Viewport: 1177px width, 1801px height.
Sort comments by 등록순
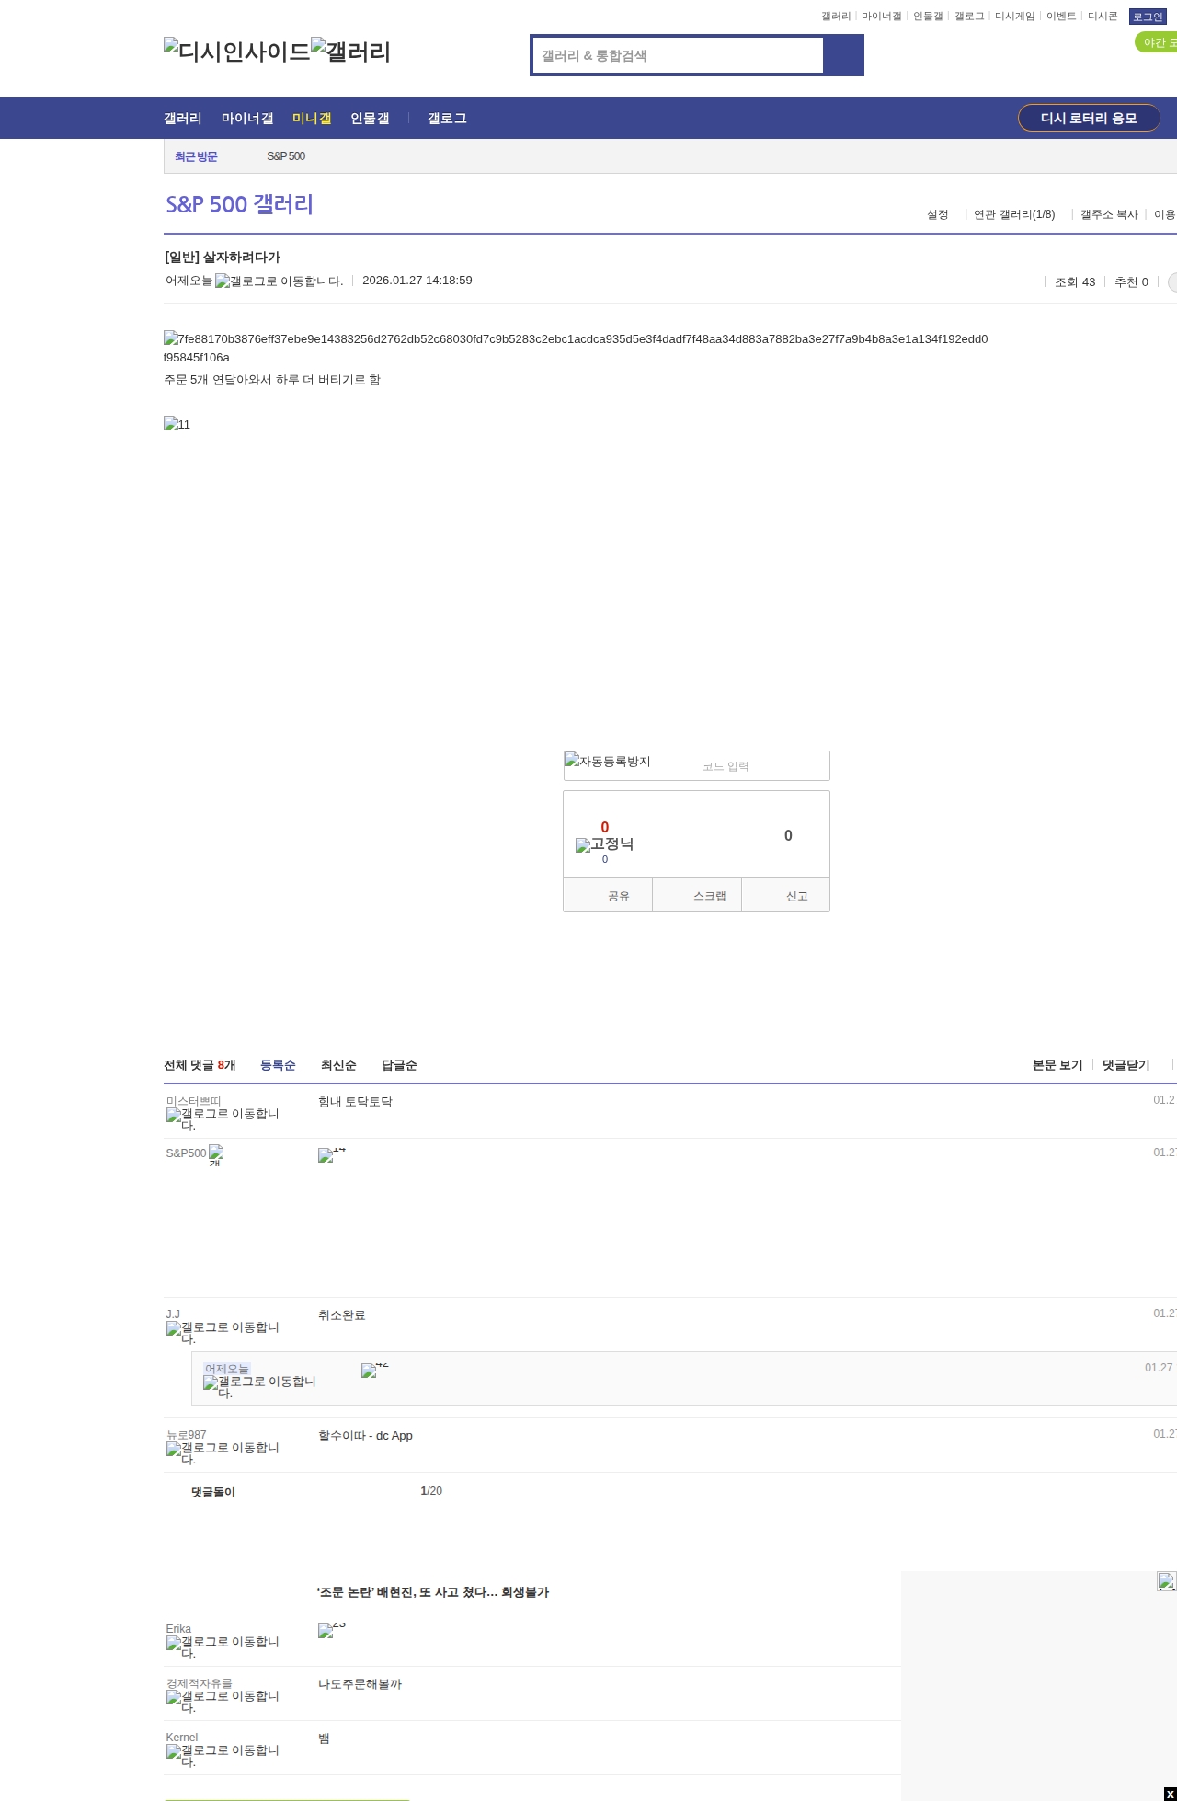pos(278,1065)
